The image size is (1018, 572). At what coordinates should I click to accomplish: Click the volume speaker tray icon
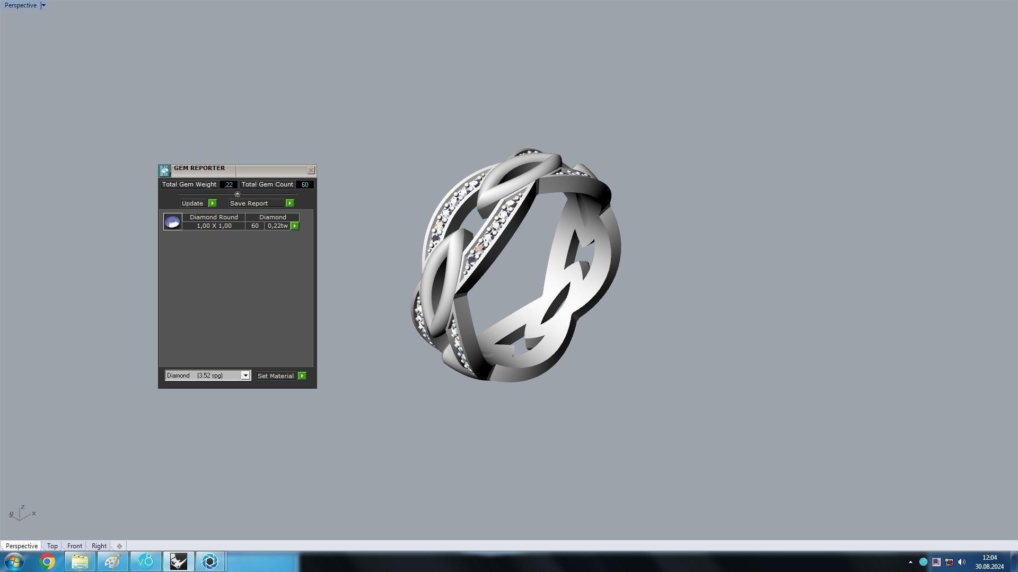tap(962, 562)
